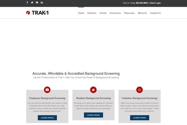
Task: Open the Consumers menu
Action: [115, 13]
